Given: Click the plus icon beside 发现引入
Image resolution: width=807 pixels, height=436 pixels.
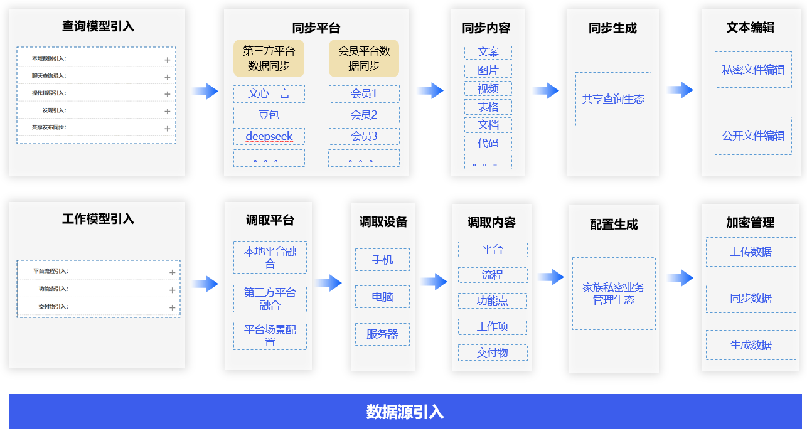Looking at the screenshot, I should coord(168,112).
